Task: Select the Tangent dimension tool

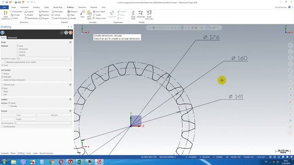Action: (44, 18)
